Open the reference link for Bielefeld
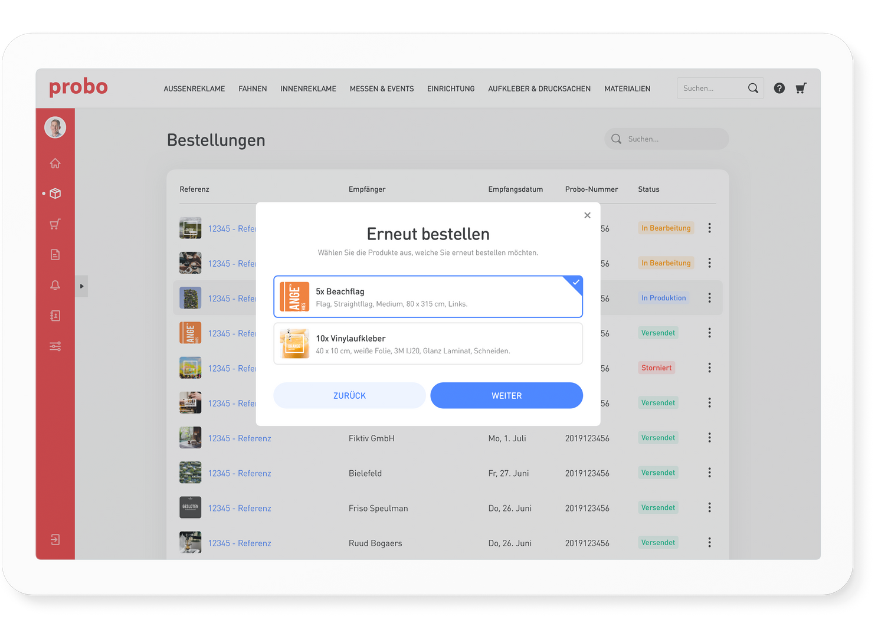Viewport: 878px width, 623px height. click(240, 473)
